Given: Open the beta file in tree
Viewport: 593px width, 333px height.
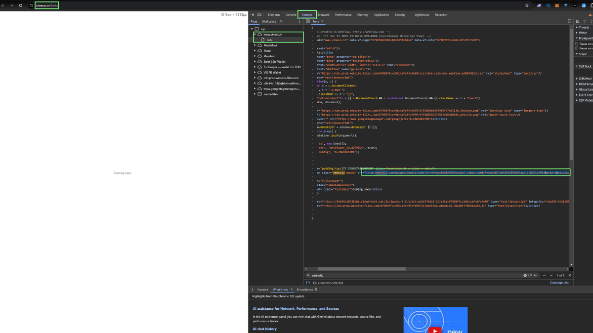Looking at the screenshot, I should pos(270,40).
